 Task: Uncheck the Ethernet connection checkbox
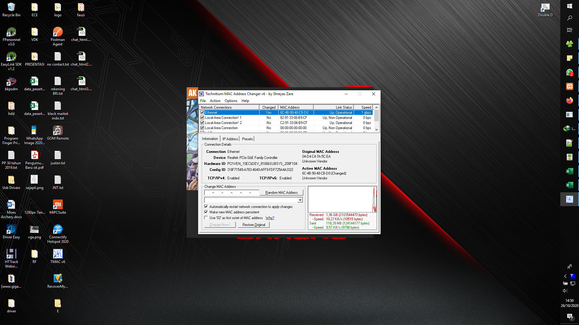[202, 113]
